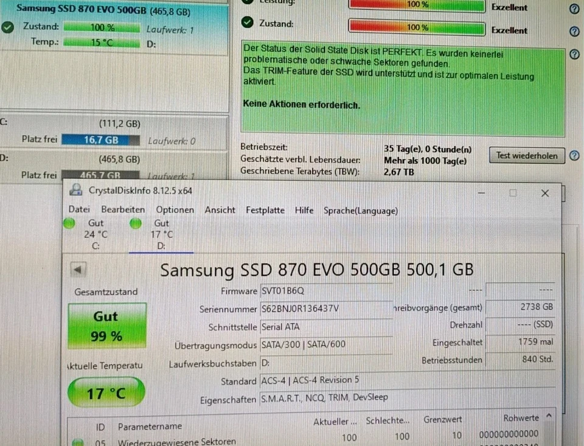Viewport: 584px width, 446px height.
Task: Click inside the Seriennummer field
Action: [x=327, y=308]
